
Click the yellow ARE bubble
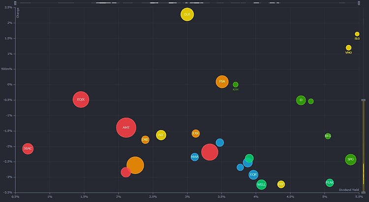161,135
